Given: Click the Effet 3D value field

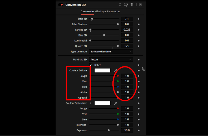Looking at the screenshot, I should point(127,19).
